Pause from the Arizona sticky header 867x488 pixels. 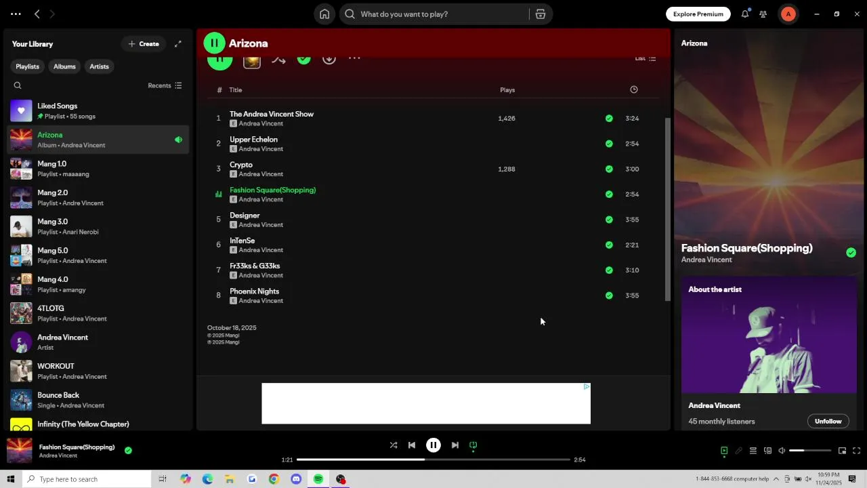(x=214, y=43)
